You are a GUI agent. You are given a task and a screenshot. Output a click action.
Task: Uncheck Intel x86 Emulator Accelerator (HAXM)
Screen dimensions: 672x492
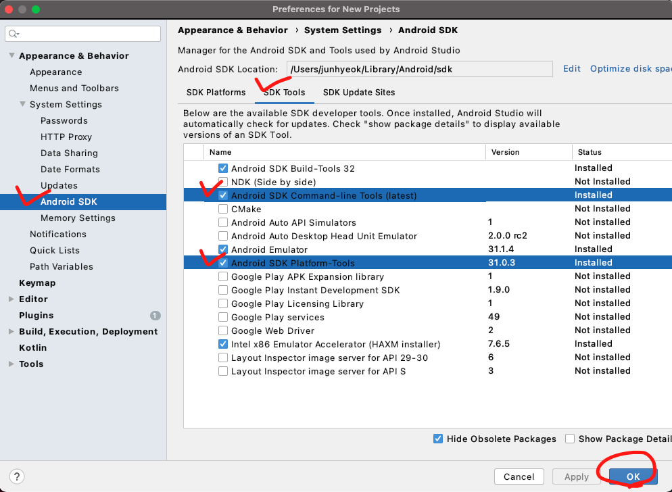tap(223, 344)
